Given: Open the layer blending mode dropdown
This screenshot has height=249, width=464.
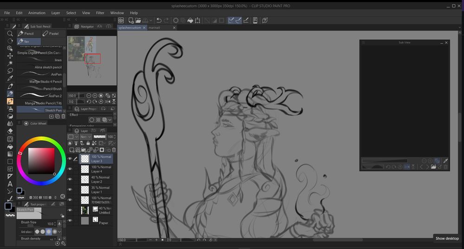Looking at the screenshot, I should pos(86,137).
